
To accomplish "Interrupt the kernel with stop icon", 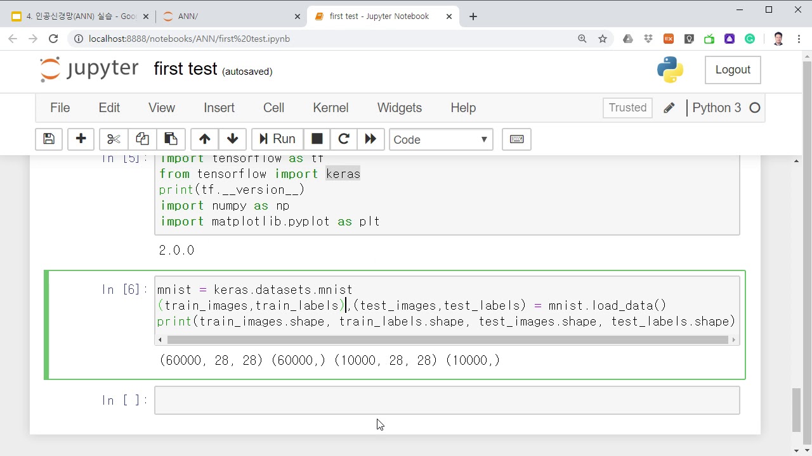I will point(317,139).
